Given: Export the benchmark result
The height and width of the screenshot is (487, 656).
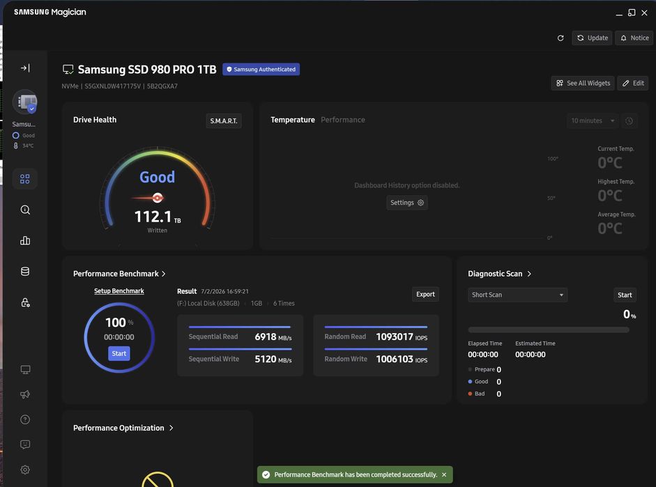Looking at the screenshot, I should (425, 294).
